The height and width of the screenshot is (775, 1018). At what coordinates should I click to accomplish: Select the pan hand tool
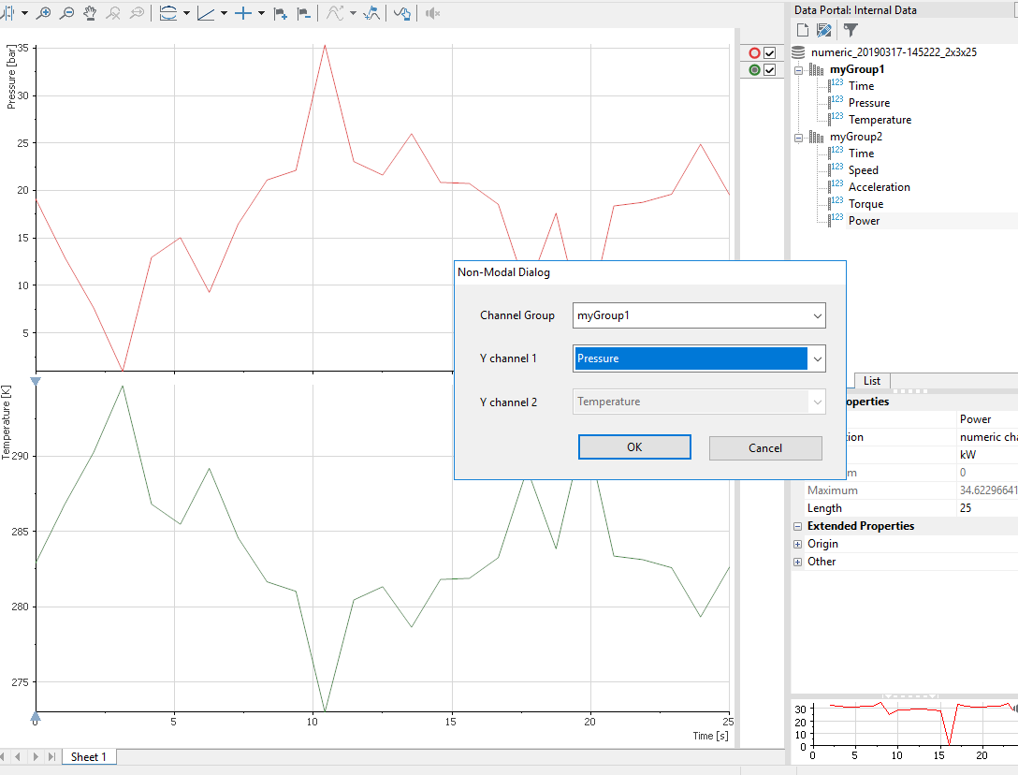[90, 13]
